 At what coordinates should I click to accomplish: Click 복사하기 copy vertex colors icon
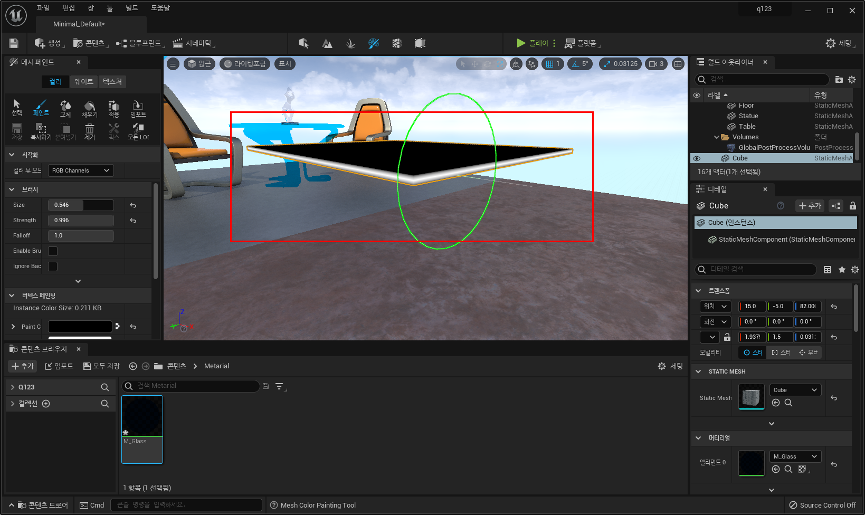coord(41,131)
